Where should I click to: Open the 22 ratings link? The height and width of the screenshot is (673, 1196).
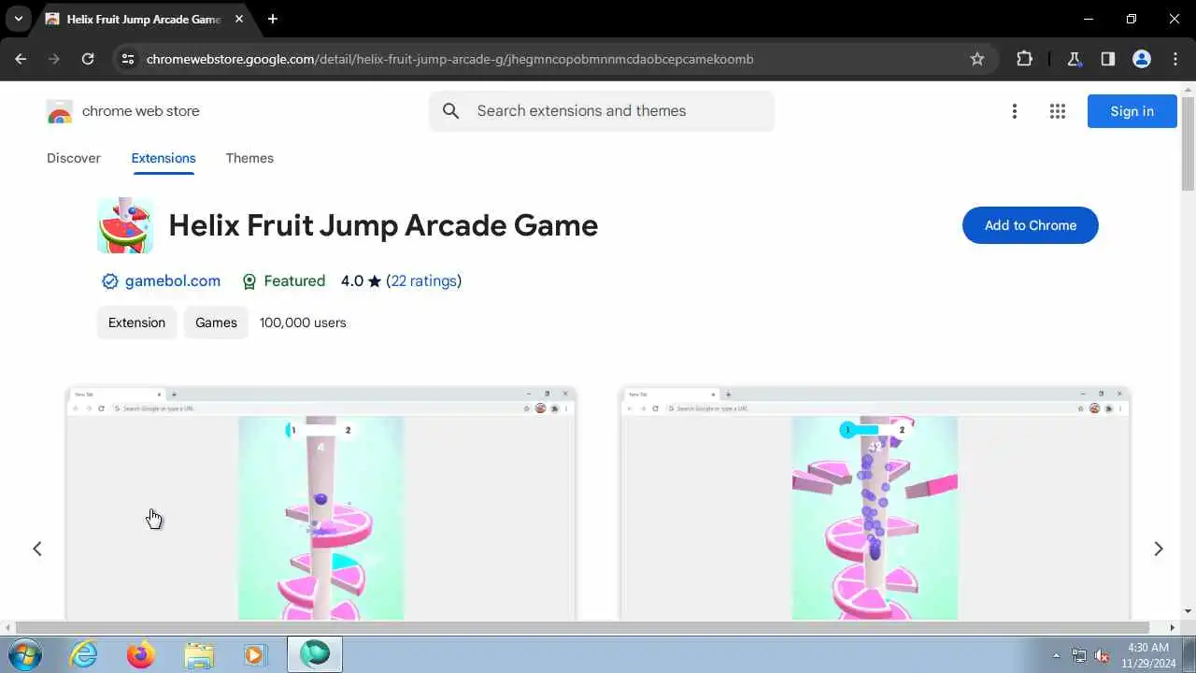click(424, 280)
